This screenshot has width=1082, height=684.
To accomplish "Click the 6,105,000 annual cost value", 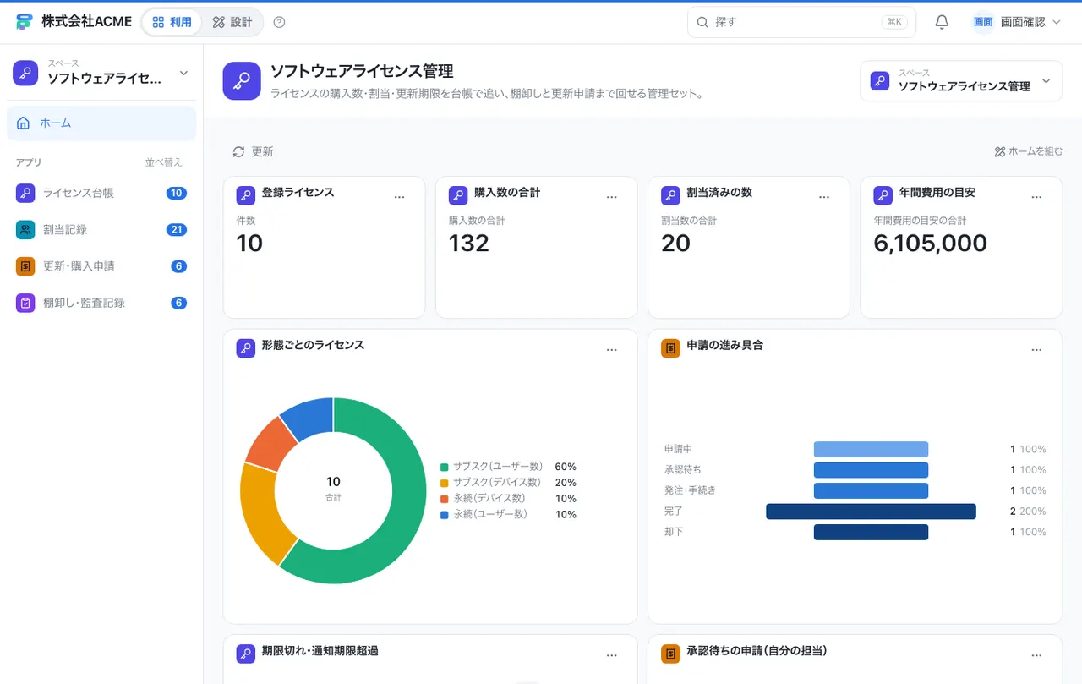I will click(x=930, y=244).
